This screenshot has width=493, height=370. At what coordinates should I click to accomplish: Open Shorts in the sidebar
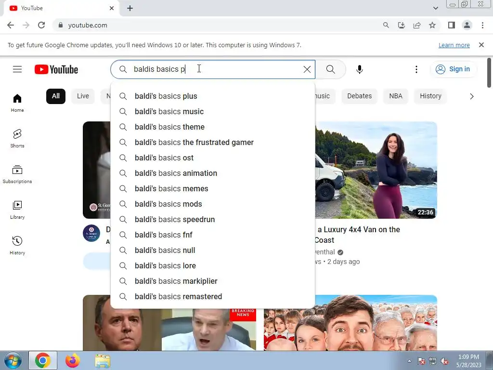[17, 139]
